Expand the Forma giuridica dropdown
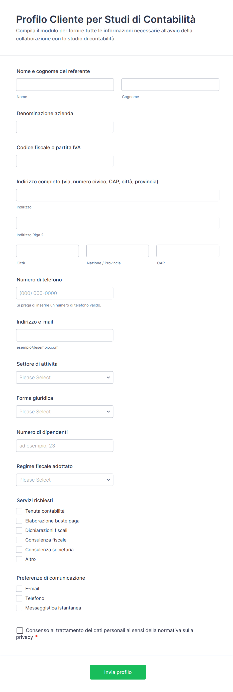The width and height of the screenshot is (233, 692). coord(64,412)
